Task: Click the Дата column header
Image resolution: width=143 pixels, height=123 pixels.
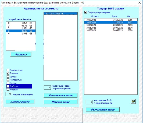Action: tap(115, 16)
